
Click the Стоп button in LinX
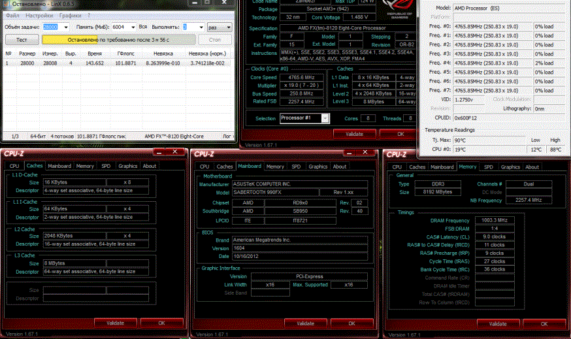tap(214, 40)
